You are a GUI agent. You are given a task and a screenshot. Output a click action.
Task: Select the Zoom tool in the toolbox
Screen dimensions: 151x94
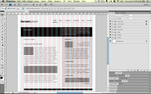point(2,73)
